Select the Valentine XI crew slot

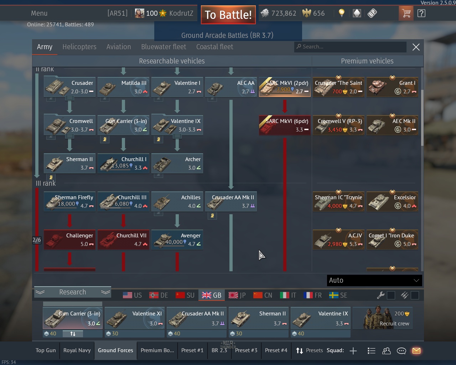tap(135, 318)
